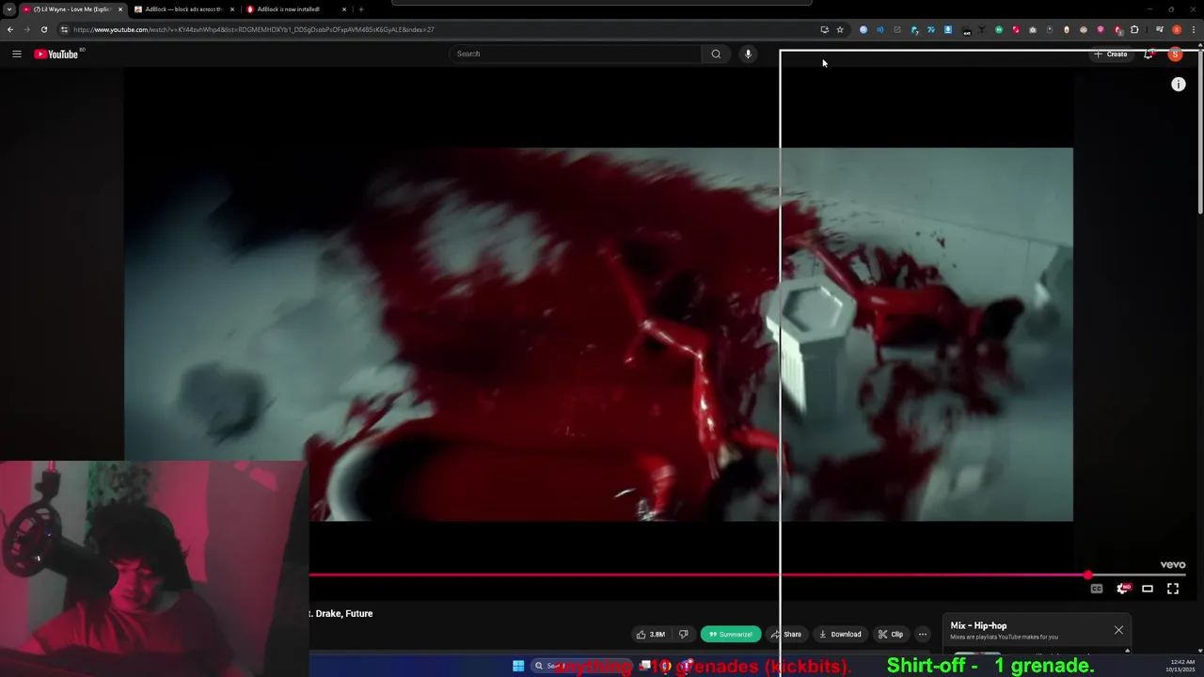The image size is (1204, 677).
Task: Click the green Summarize button
Action: pos(730,634)
